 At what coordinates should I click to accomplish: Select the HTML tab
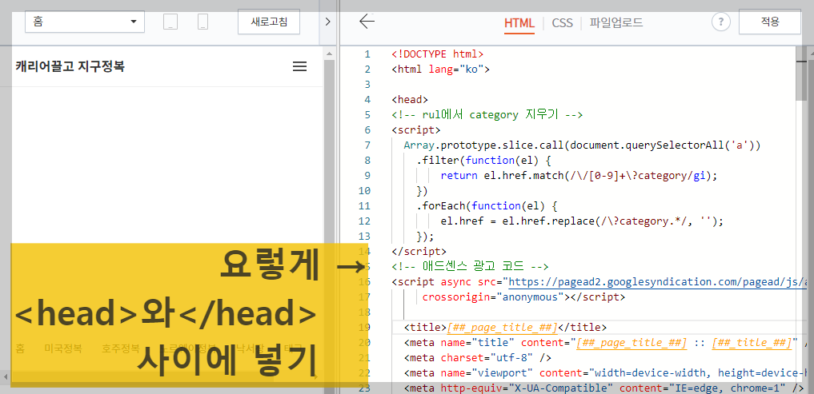click(x=519, y=23)
